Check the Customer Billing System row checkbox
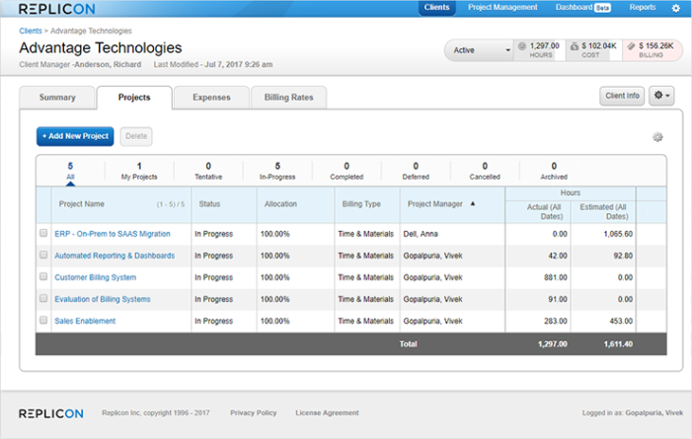Screen dimensions: 692x439 pos(43,276)
